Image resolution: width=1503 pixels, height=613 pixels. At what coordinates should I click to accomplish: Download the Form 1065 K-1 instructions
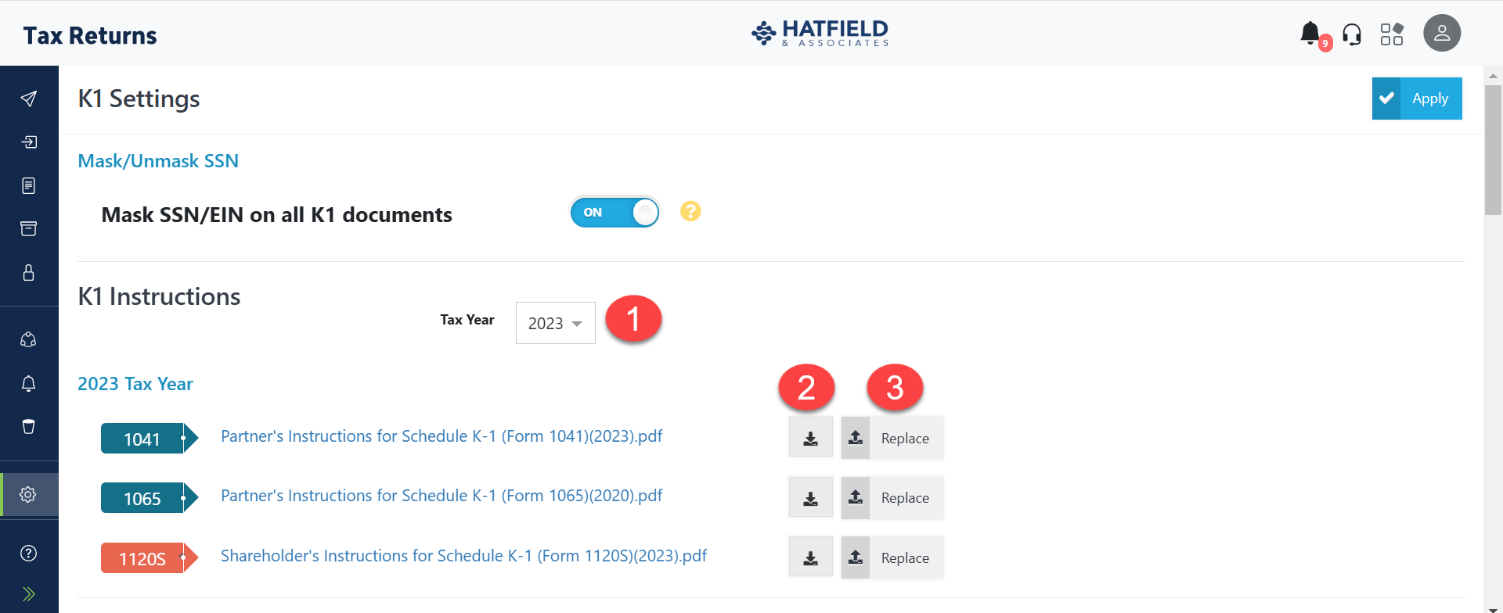(x=810, y=498)
